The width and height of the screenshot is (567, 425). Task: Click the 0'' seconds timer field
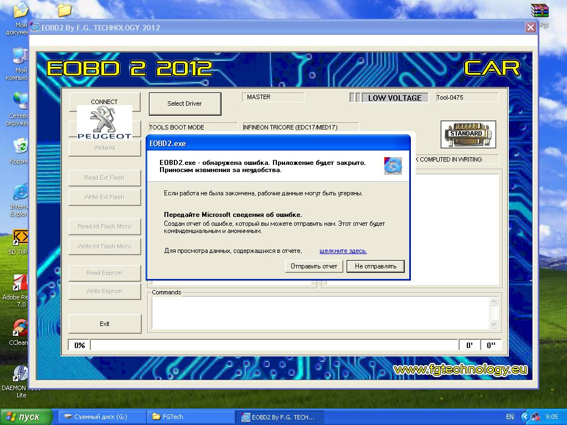click(491, 345)
